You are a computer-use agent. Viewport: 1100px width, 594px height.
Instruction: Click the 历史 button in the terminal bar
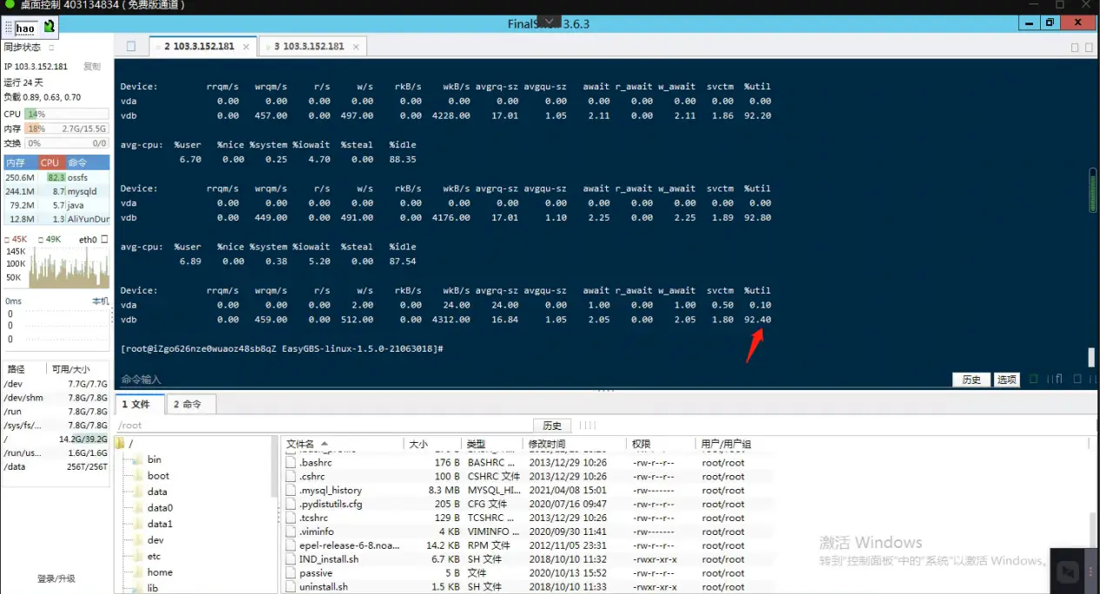click(x=971, y=379)
